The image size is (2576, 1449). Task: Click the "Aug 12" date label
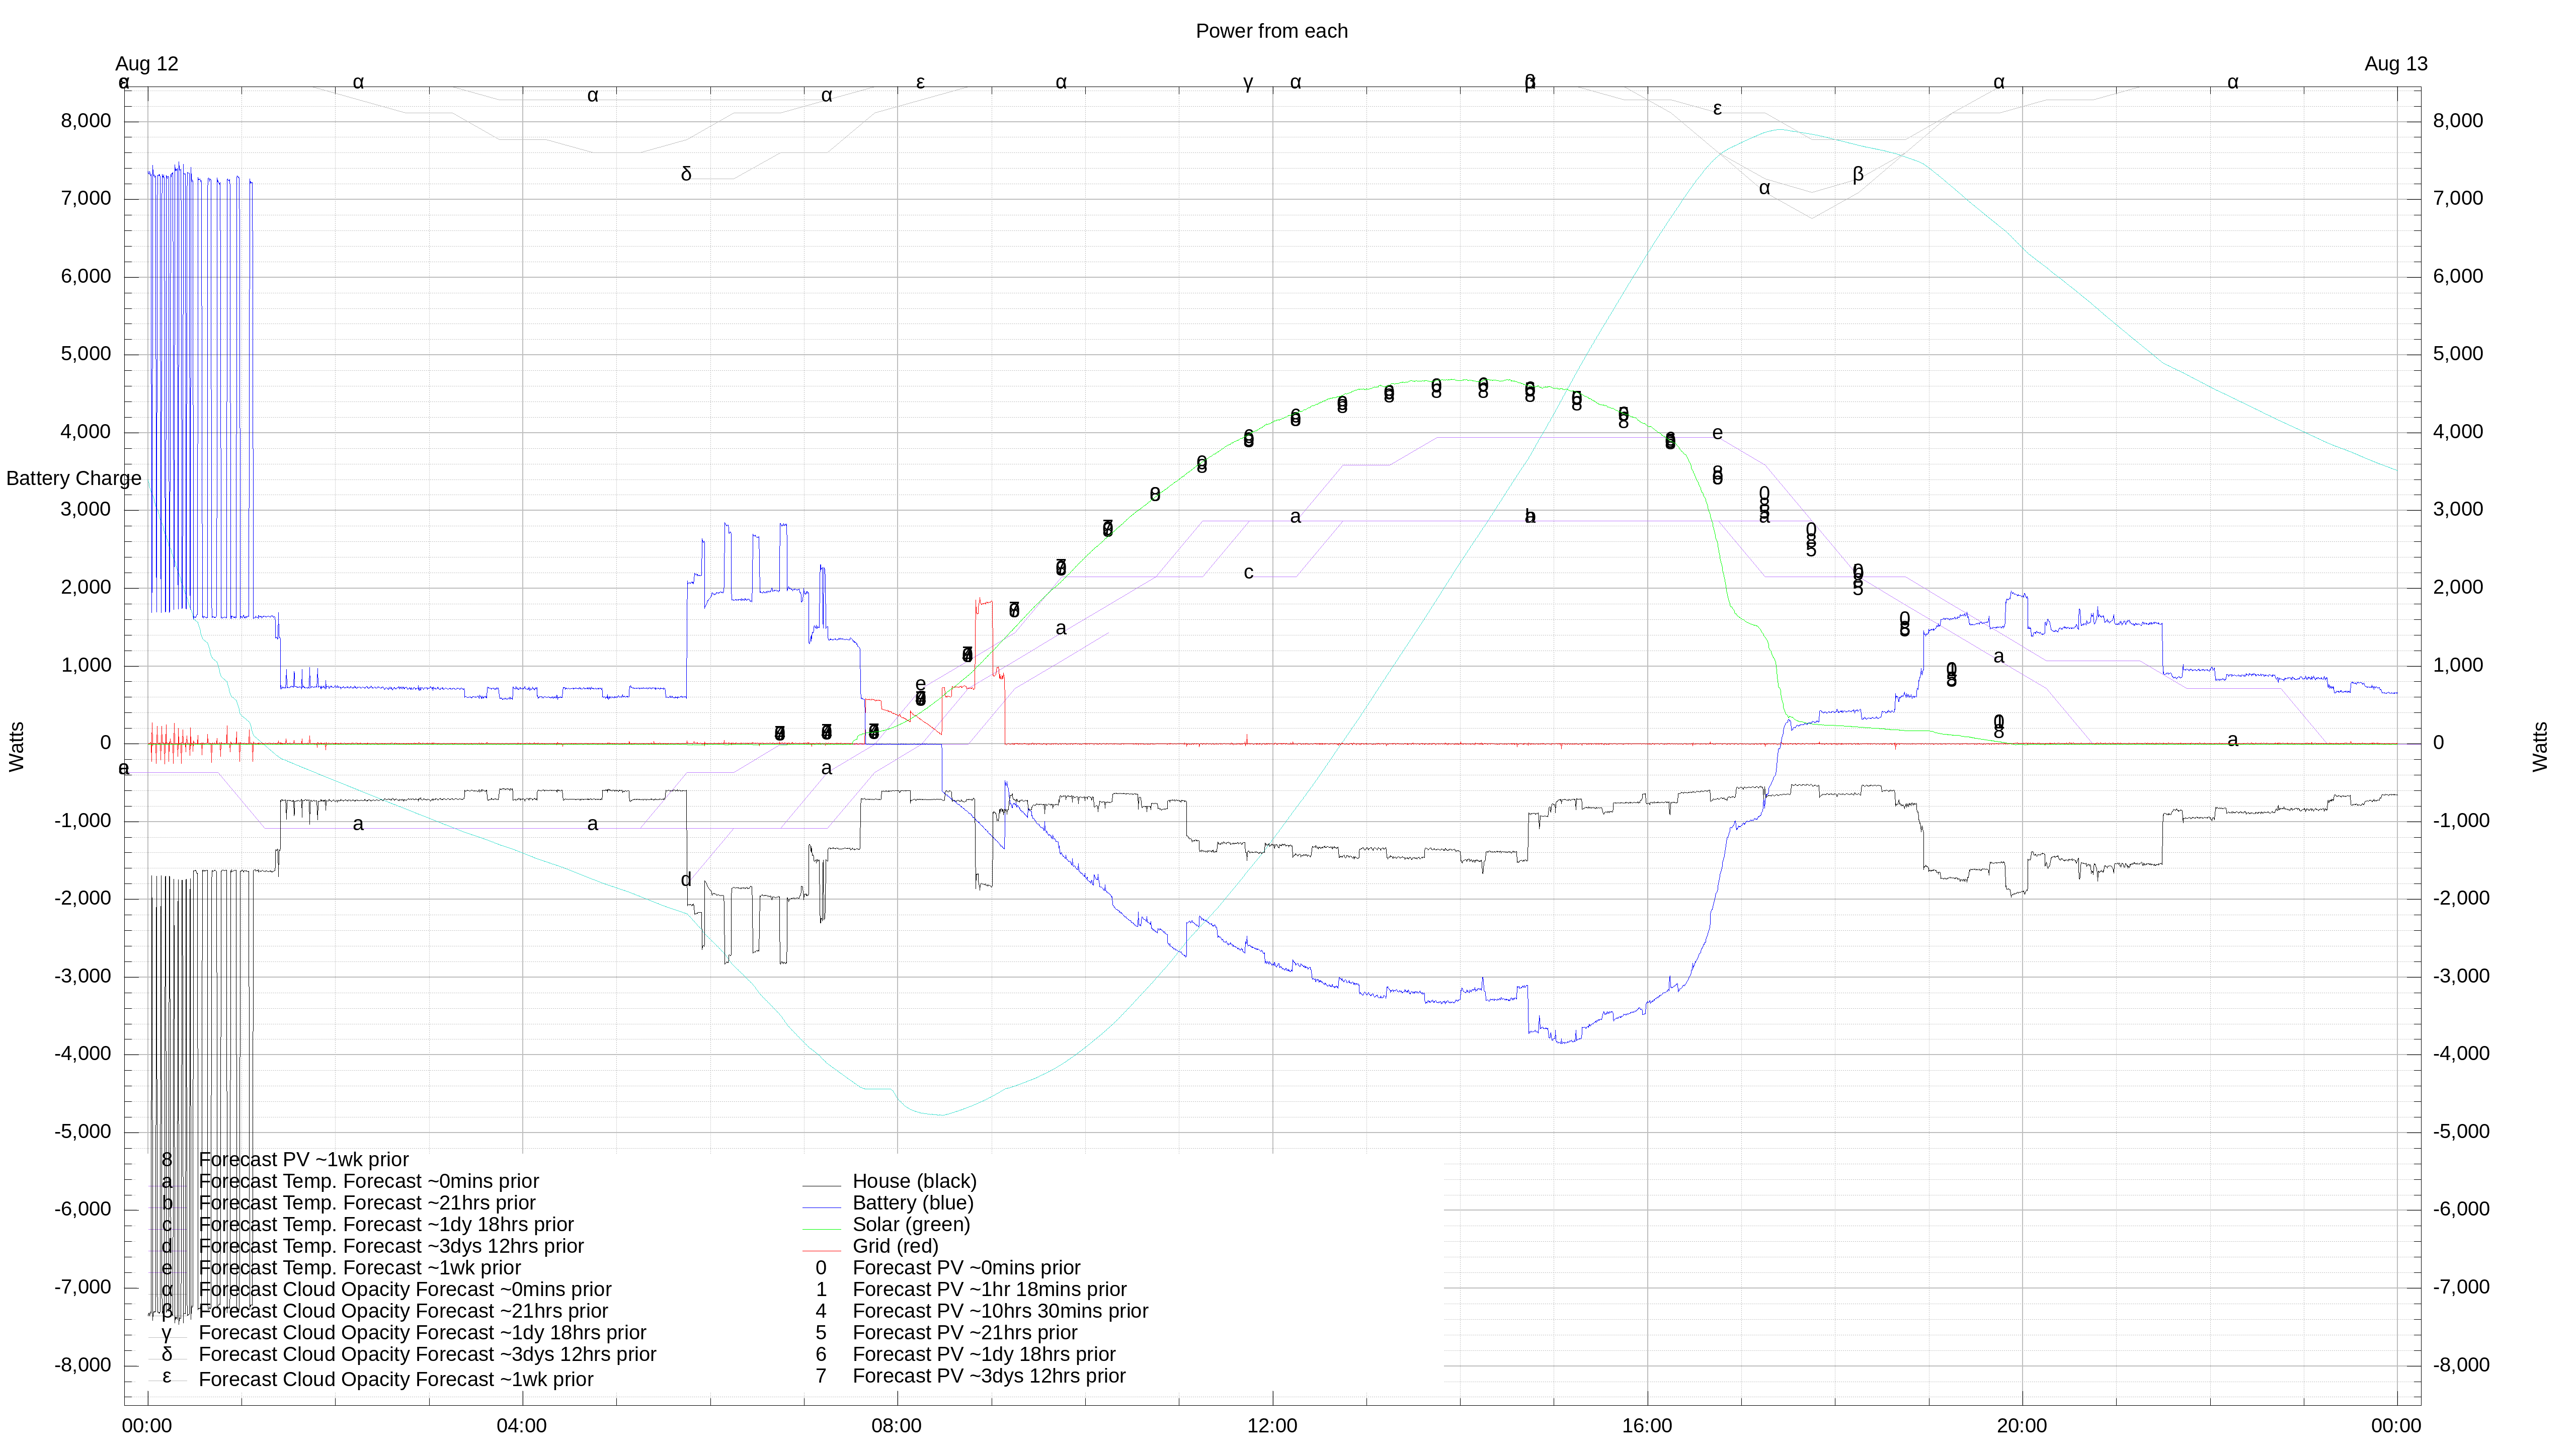tap(147, 64)
